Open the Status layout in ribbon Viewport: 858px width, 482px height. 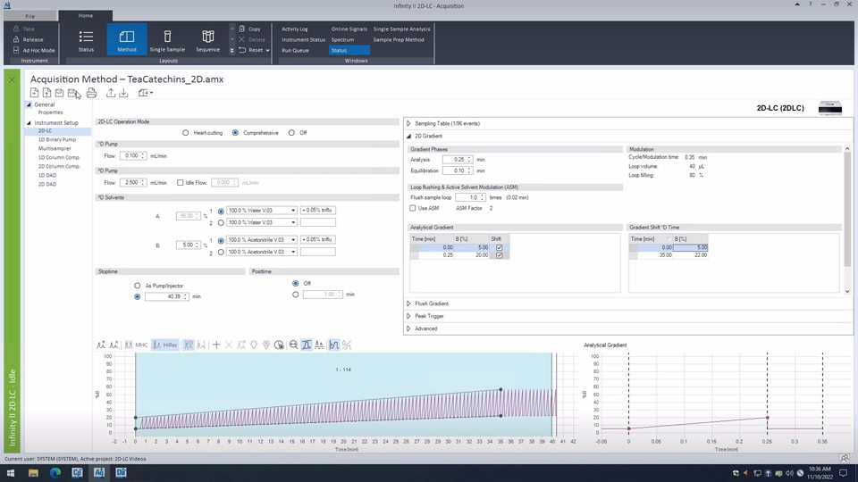pos(86,40)
